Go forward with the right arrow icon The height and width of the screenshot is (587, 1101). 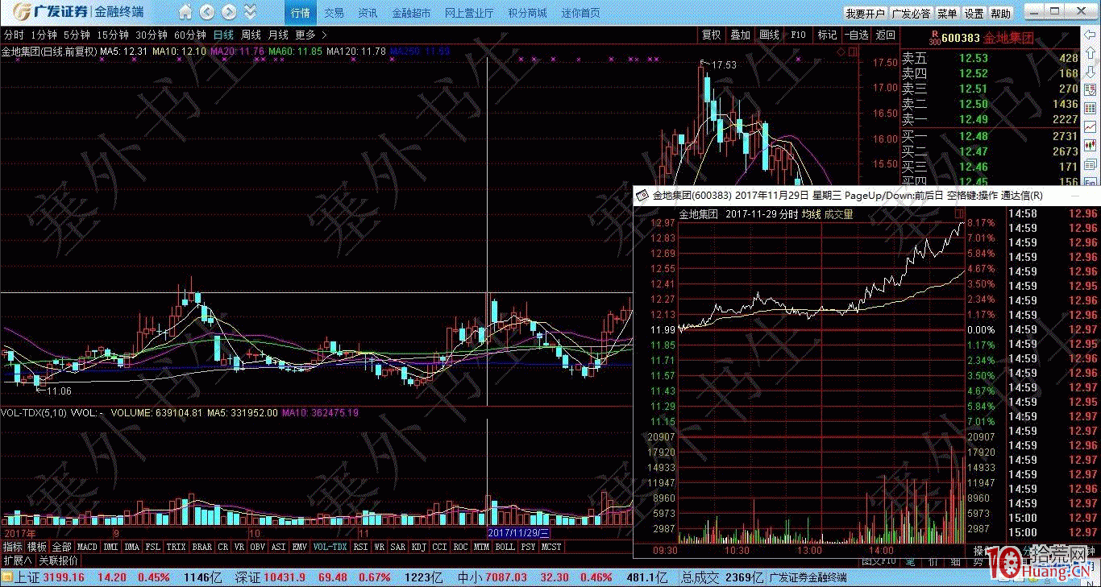coord(229,12)
